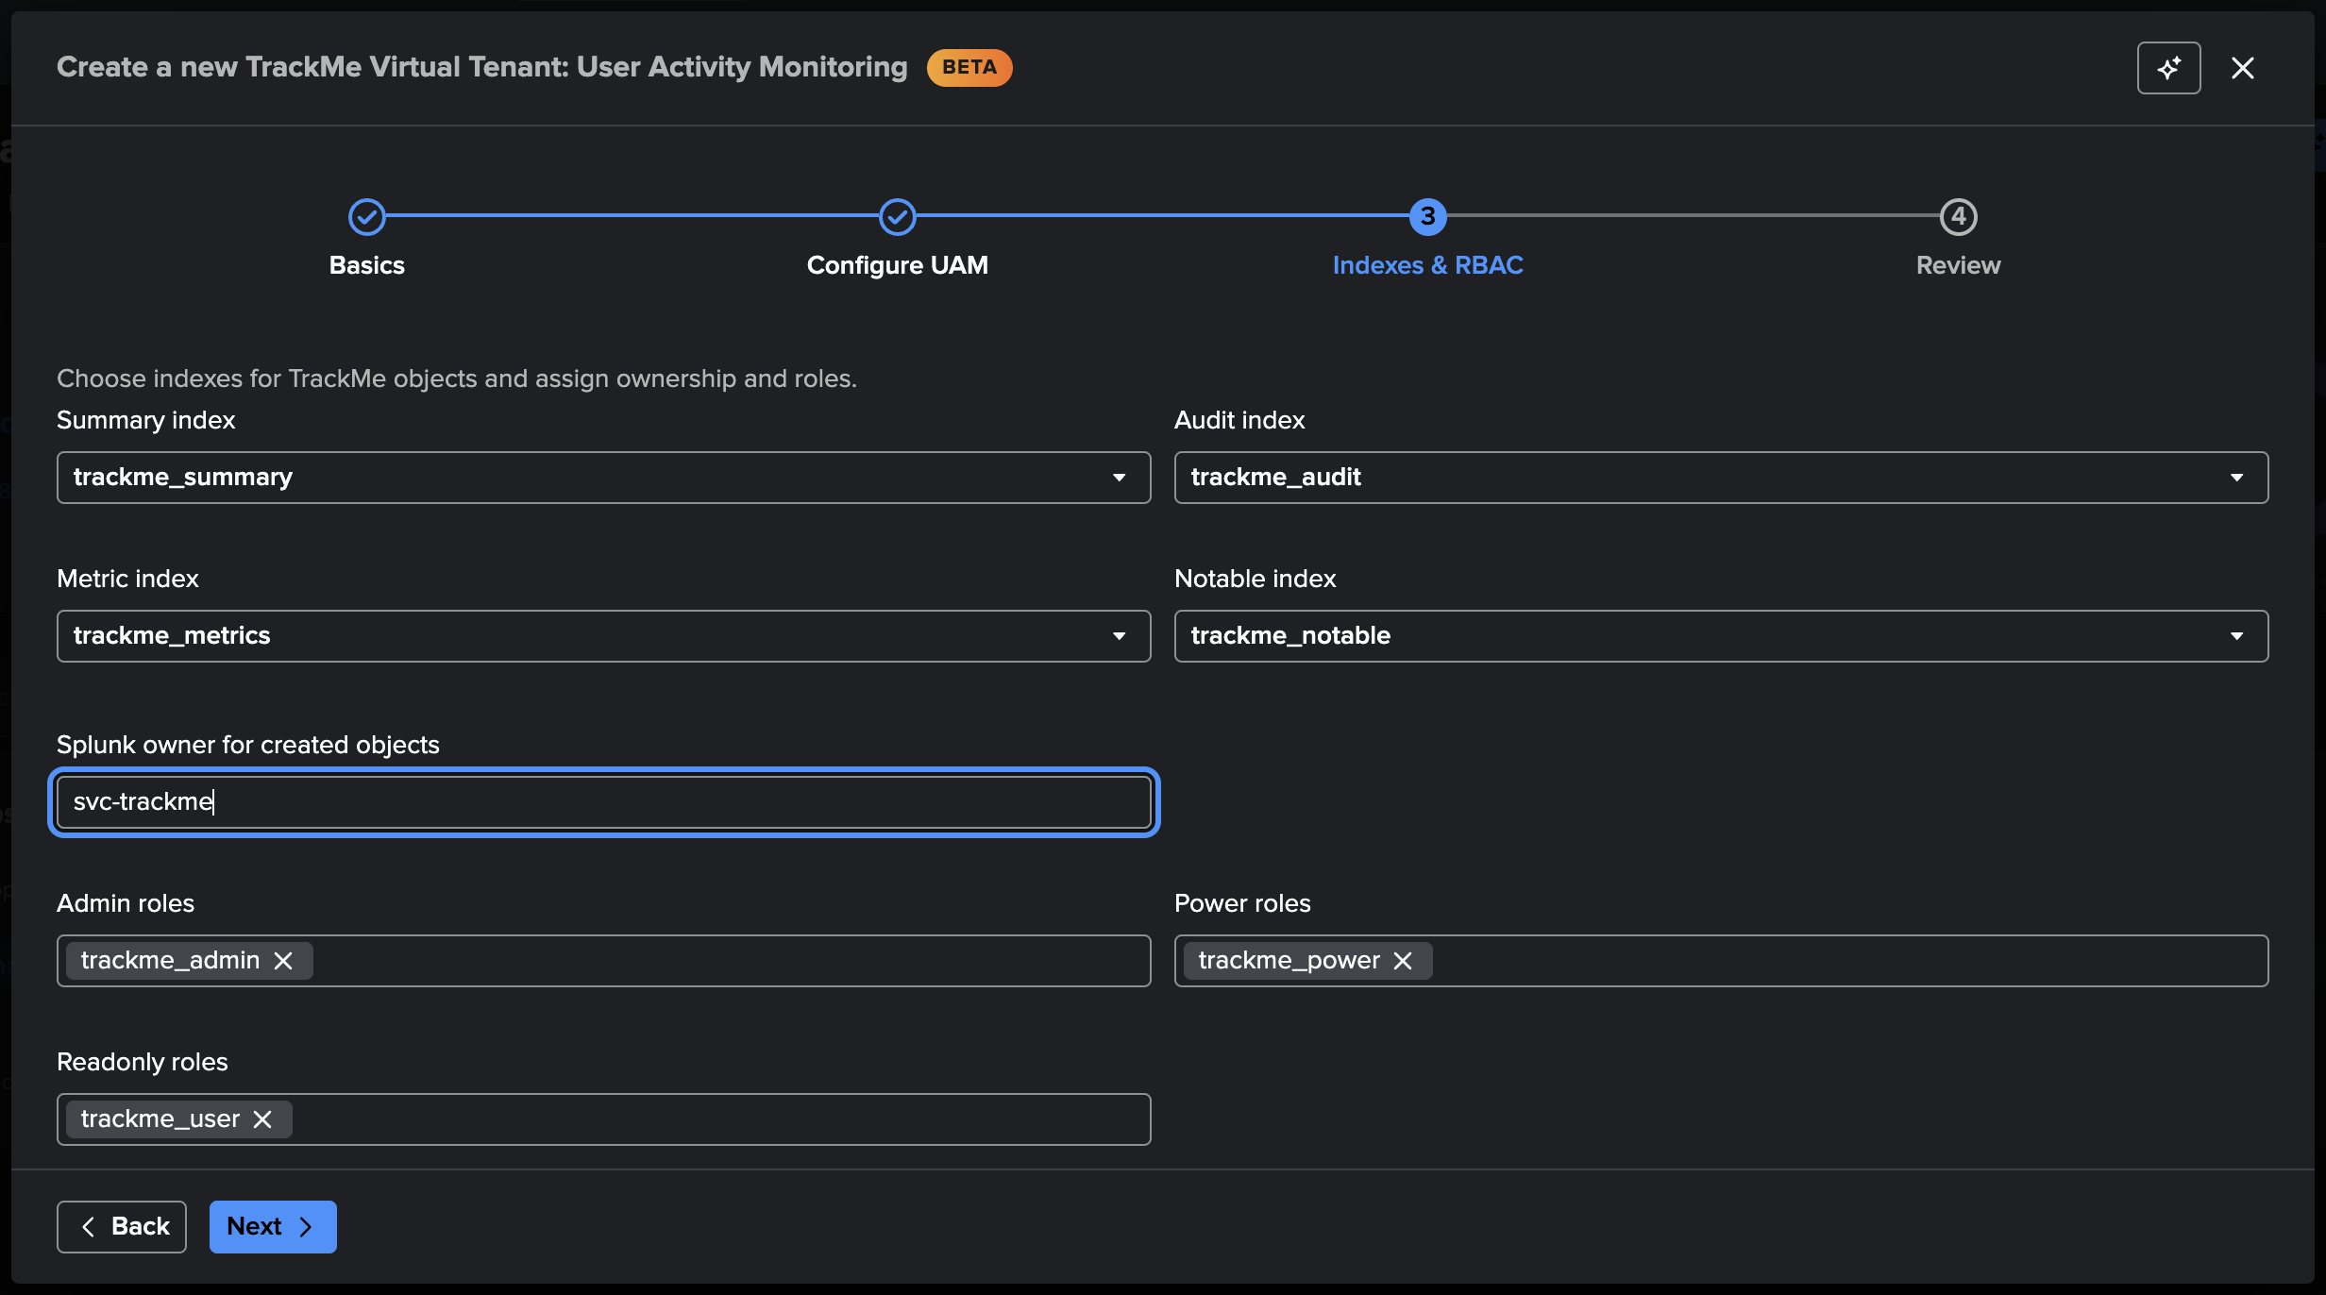Click the Notable index label
This screenshot has width=2326, height=1295.
1256,579
